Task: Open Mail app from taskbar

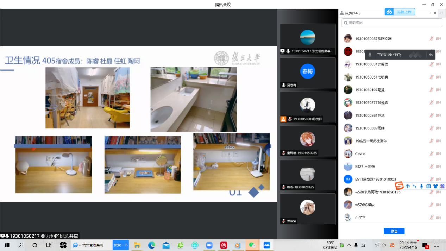Action: coord(166,245)
